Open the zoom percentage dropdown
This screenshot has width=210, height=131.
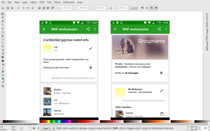pyautogui.click(x=204, y=128)
